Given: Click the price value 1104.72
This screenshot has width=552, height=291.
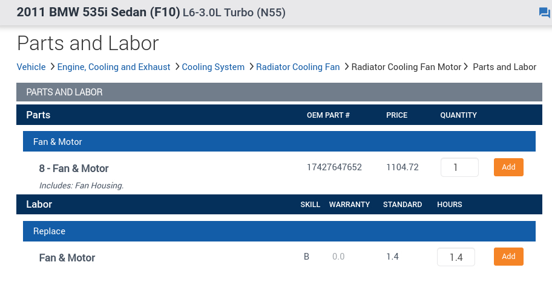Looking at the screenshot, I should (x=402, y=167).
